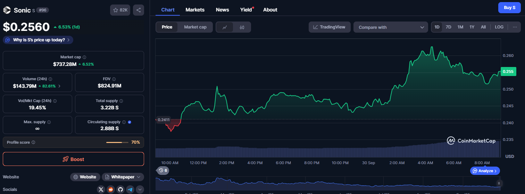Click the Profile score info icon
525x194 pixels.
[x=33, y=142]
